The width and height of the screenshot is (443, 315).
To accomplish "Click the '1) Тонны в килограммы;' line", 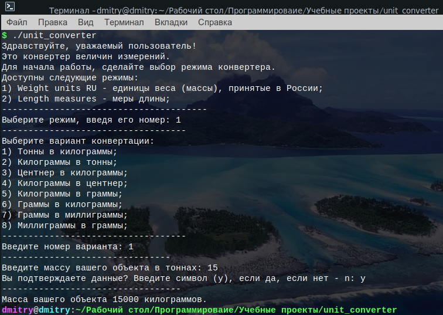I will click(x=59, y=151).
